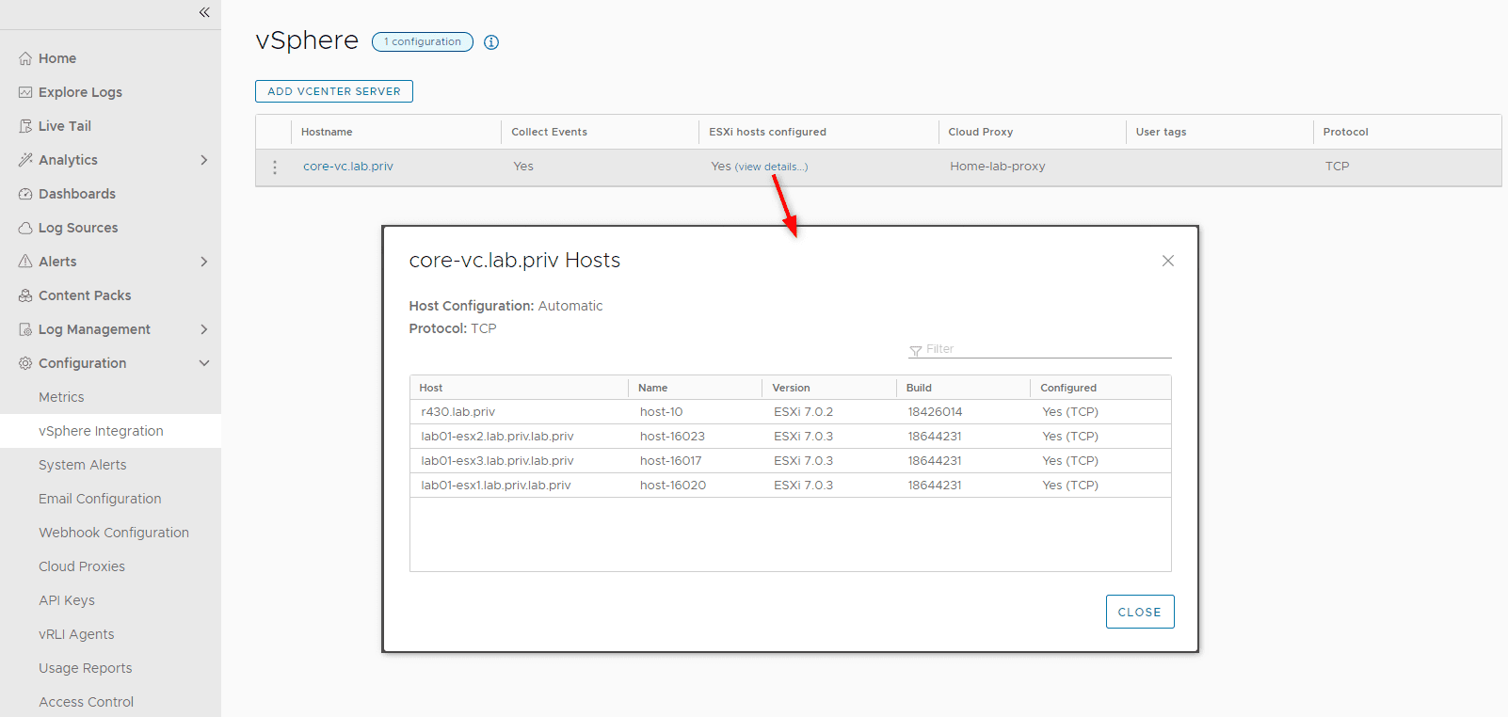Click the Explore Logs chart icon
The image size is (1508, 717).
(25, 92)
